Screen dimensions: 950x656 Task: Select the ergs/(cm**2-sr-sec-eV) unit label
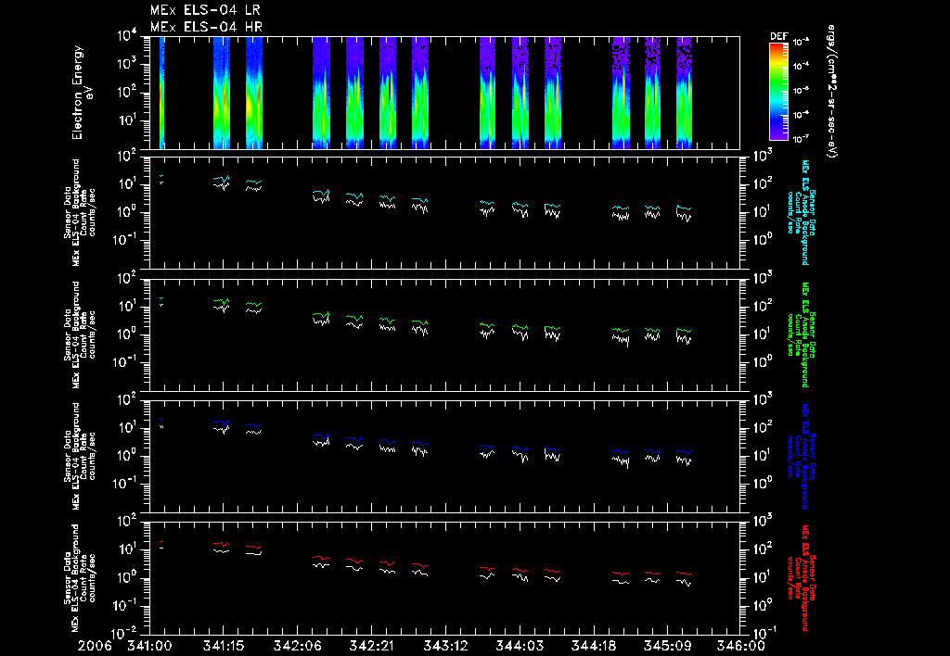pyautogui.click(x=832, y=92)
